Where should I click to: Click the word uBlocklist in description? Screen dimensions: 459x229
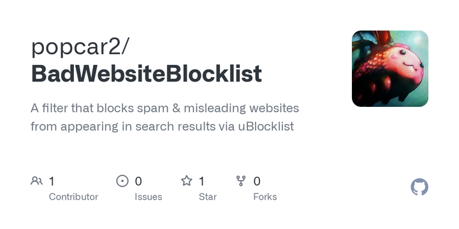[x=266, y=127]
